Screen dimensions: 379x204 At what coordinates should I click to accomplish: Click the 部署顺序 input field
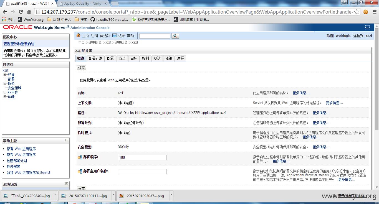(x=142, y=157)
